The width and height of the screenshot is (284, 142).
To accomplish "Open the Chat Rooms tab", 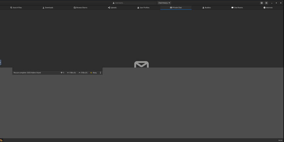I will pyautogui.click(x=237, y=8).
